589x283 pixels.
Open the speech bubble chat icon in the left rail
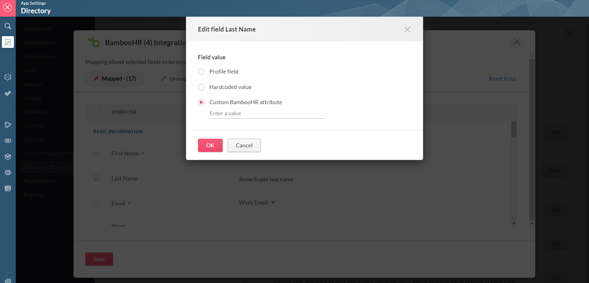[8, 77]
